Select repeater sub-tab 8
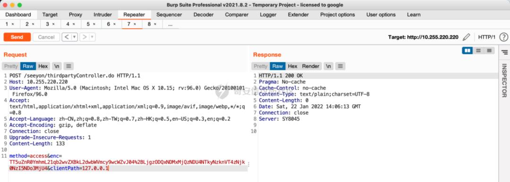The width and height of the screenshot is (510, 182). point(149,24)
